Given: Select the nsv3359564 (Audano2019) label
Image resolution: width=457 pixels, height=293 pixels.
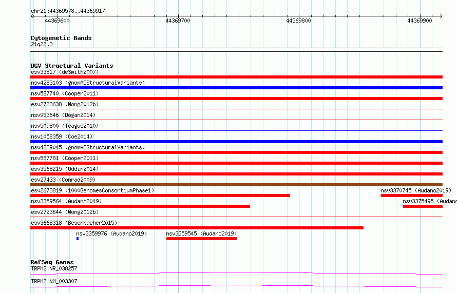Looking at the screenshot, I should tap(66, 201).
